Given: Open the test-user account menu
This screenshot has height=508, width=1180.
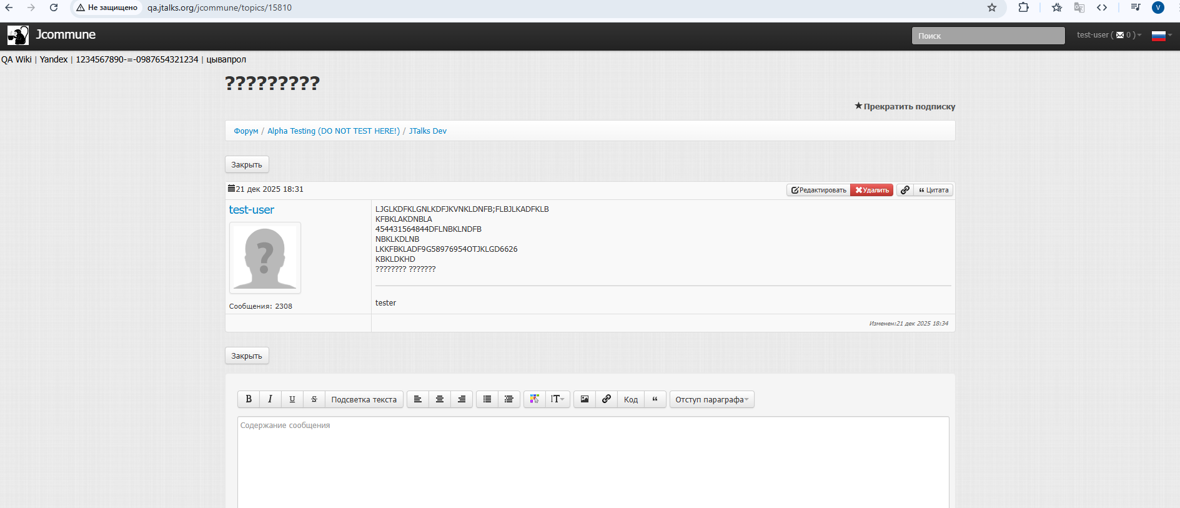Looking at the screenshot, I should (1108, 35).
